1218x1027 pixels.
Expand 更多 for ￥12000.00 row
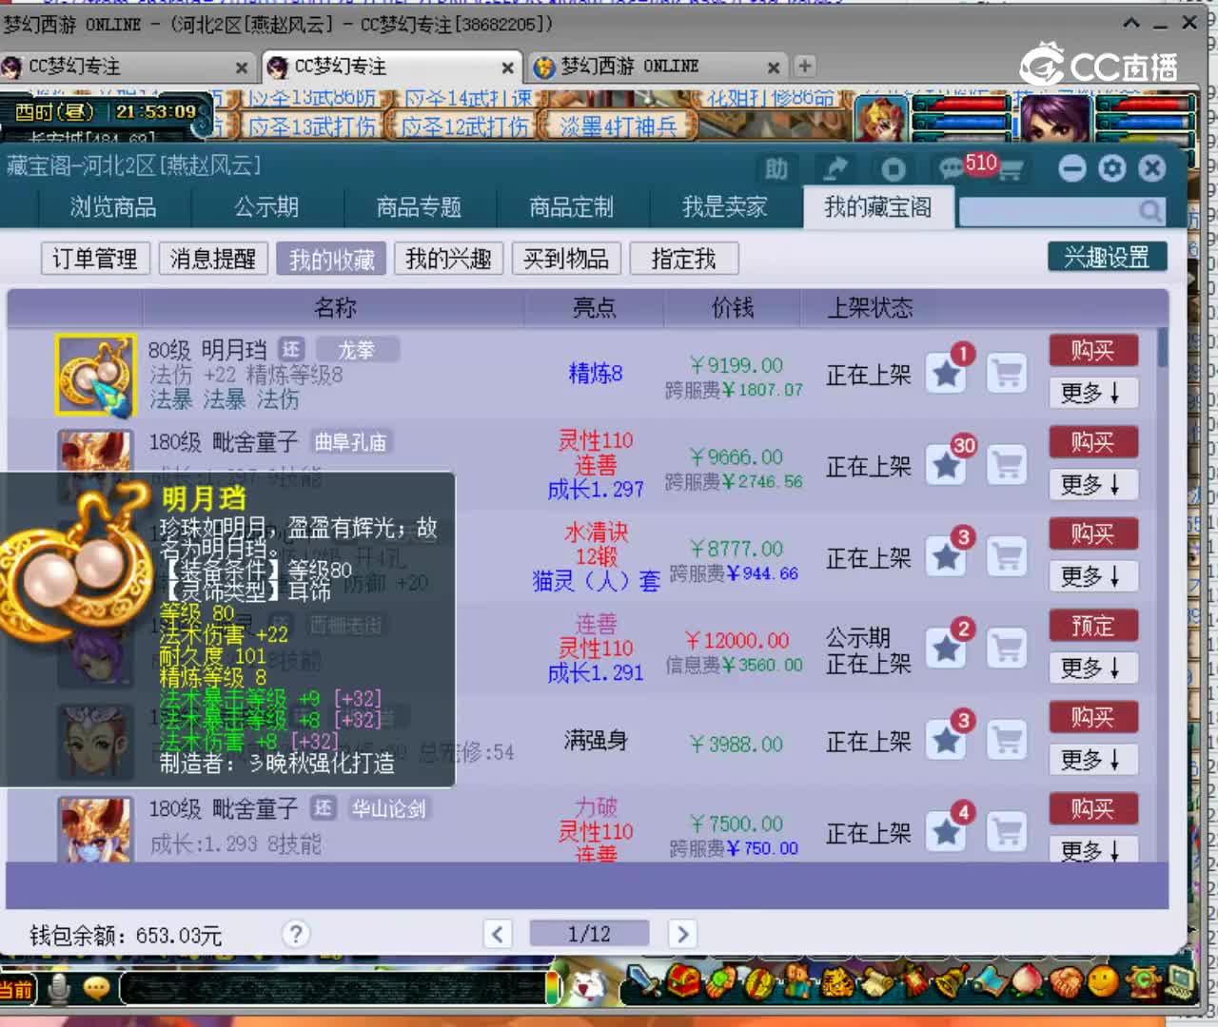click(x=1092, y=668)
